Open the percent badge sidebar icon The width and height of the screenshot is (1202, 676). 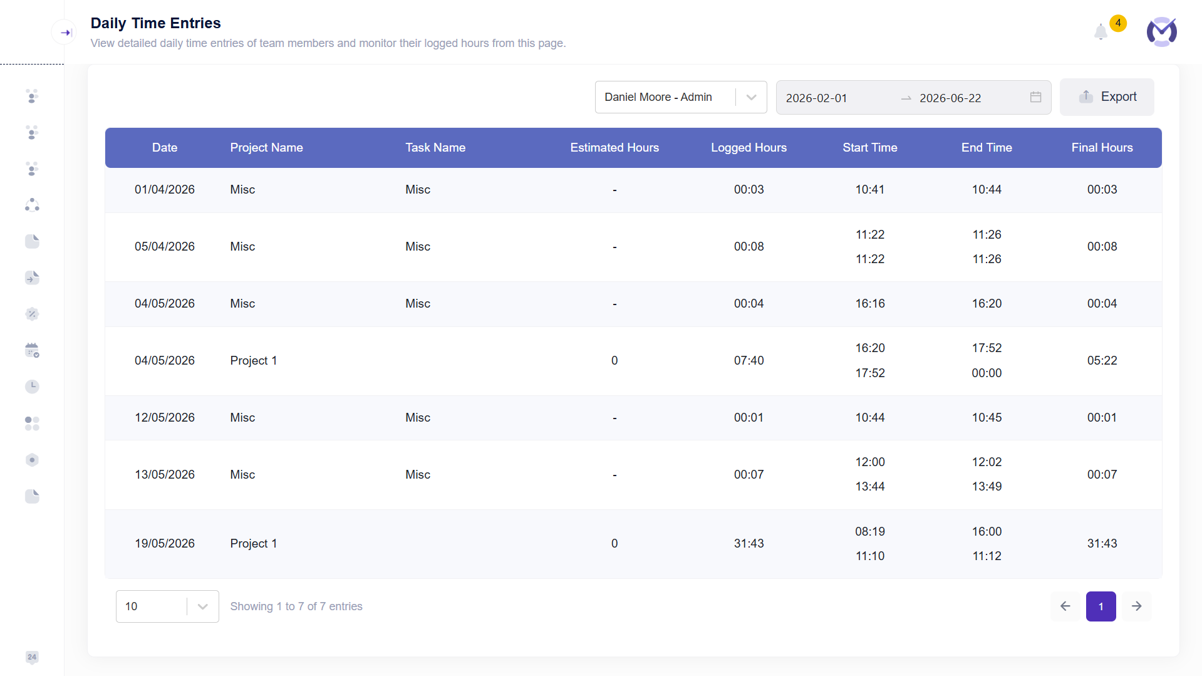(x=32, y=314)
